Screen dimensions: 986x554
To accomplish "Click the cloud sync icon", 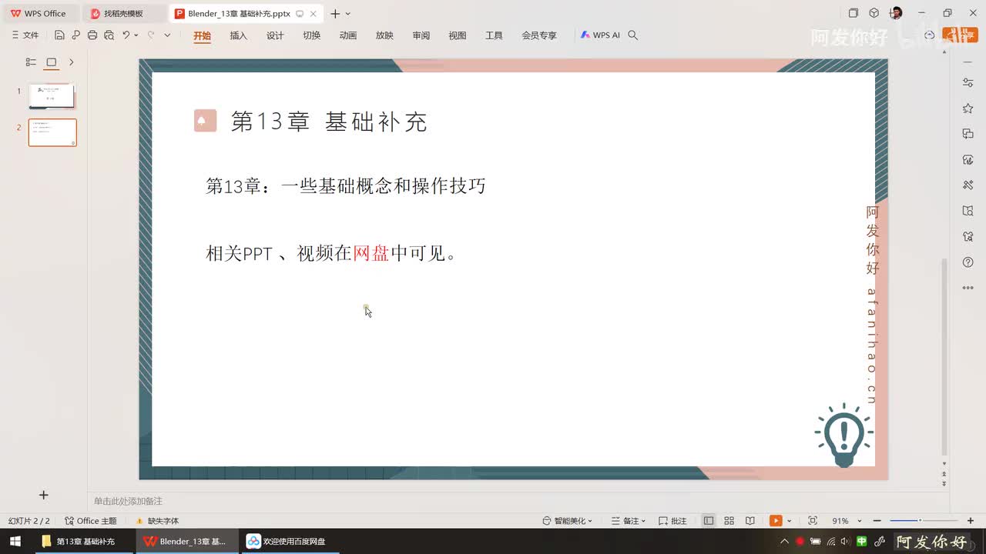I will 930,35.
